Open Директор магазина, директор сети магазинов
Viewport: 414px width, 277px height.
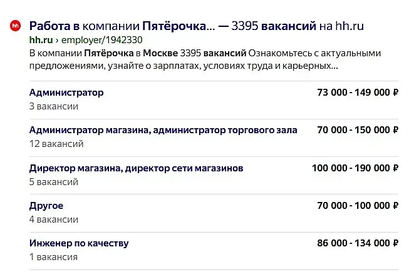point(136,168)
